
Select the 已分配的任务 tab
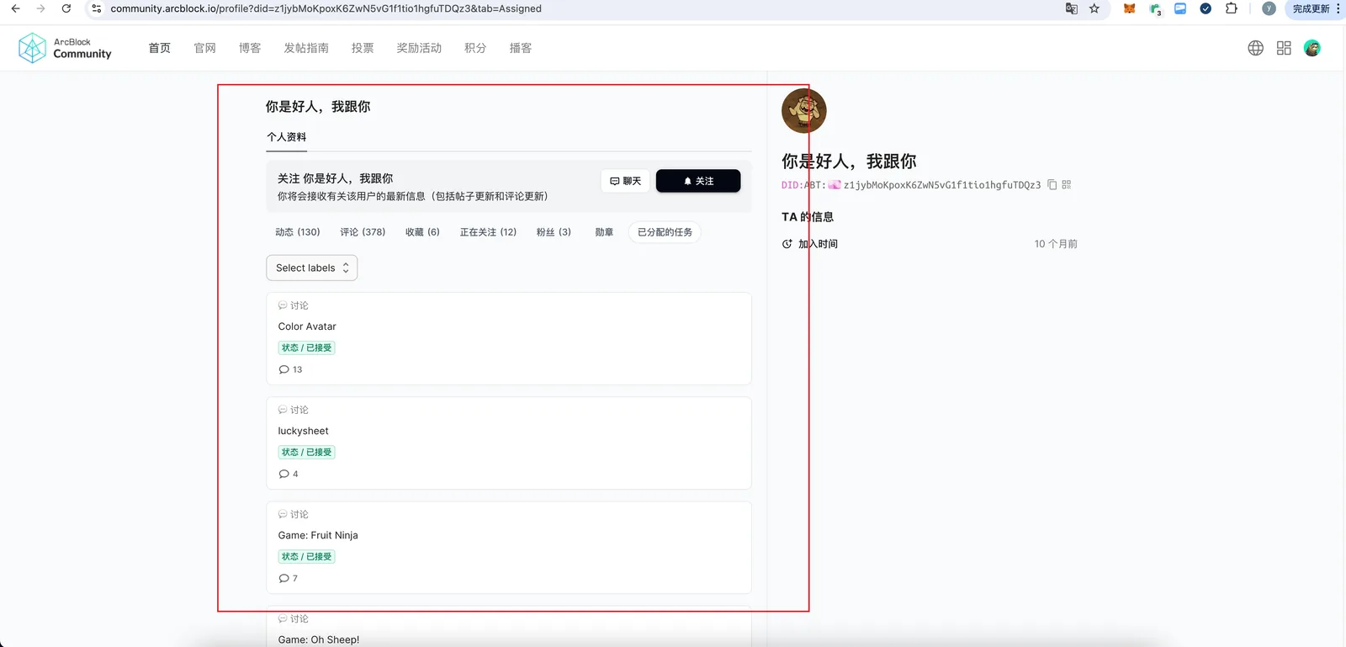coord(665,232)
